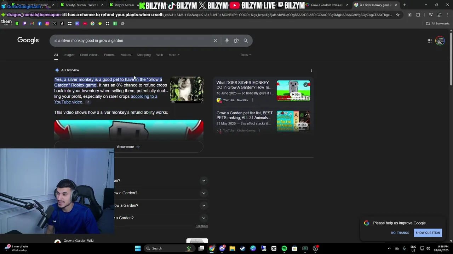The image size is (453, 254).
Task: Open media controls icon in Chrome toolbar
Action: click(431, 15)
